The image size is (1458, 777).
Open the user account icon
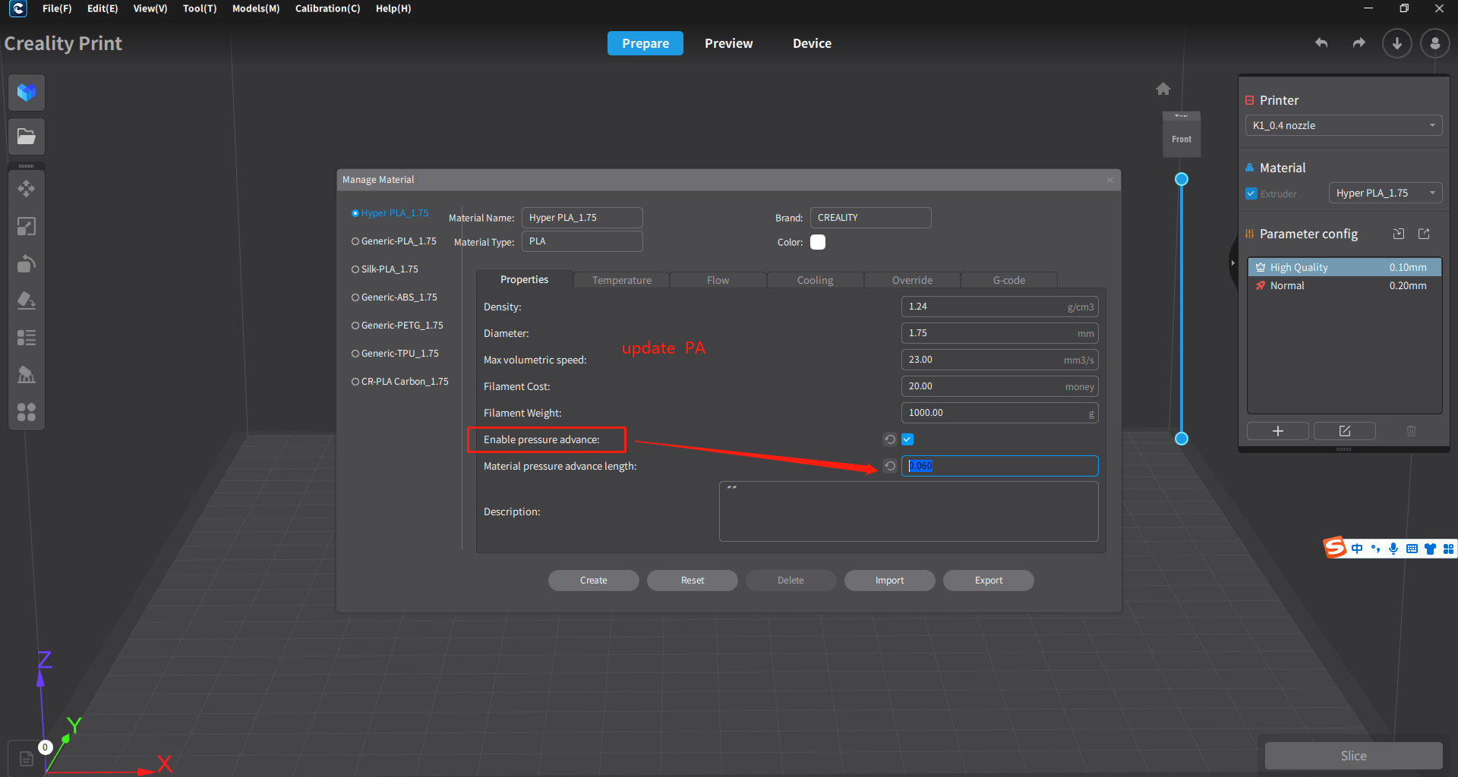pos(1434,43)
